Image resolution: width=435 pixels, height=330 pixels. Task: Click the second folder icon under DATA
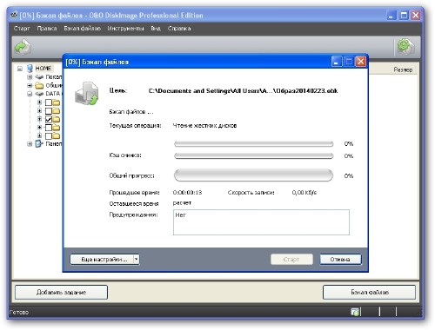tap(57, 110)
